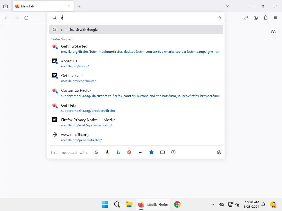Click support.mozilla.org/products/firefox URL
The height and width of the screenshot is (211, 282).
click(88, 111)
